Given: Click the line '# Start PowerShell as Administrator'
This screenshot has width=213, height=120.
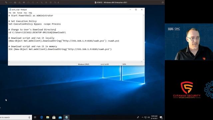Looking at the screenshot, I should tap(31, 16).
